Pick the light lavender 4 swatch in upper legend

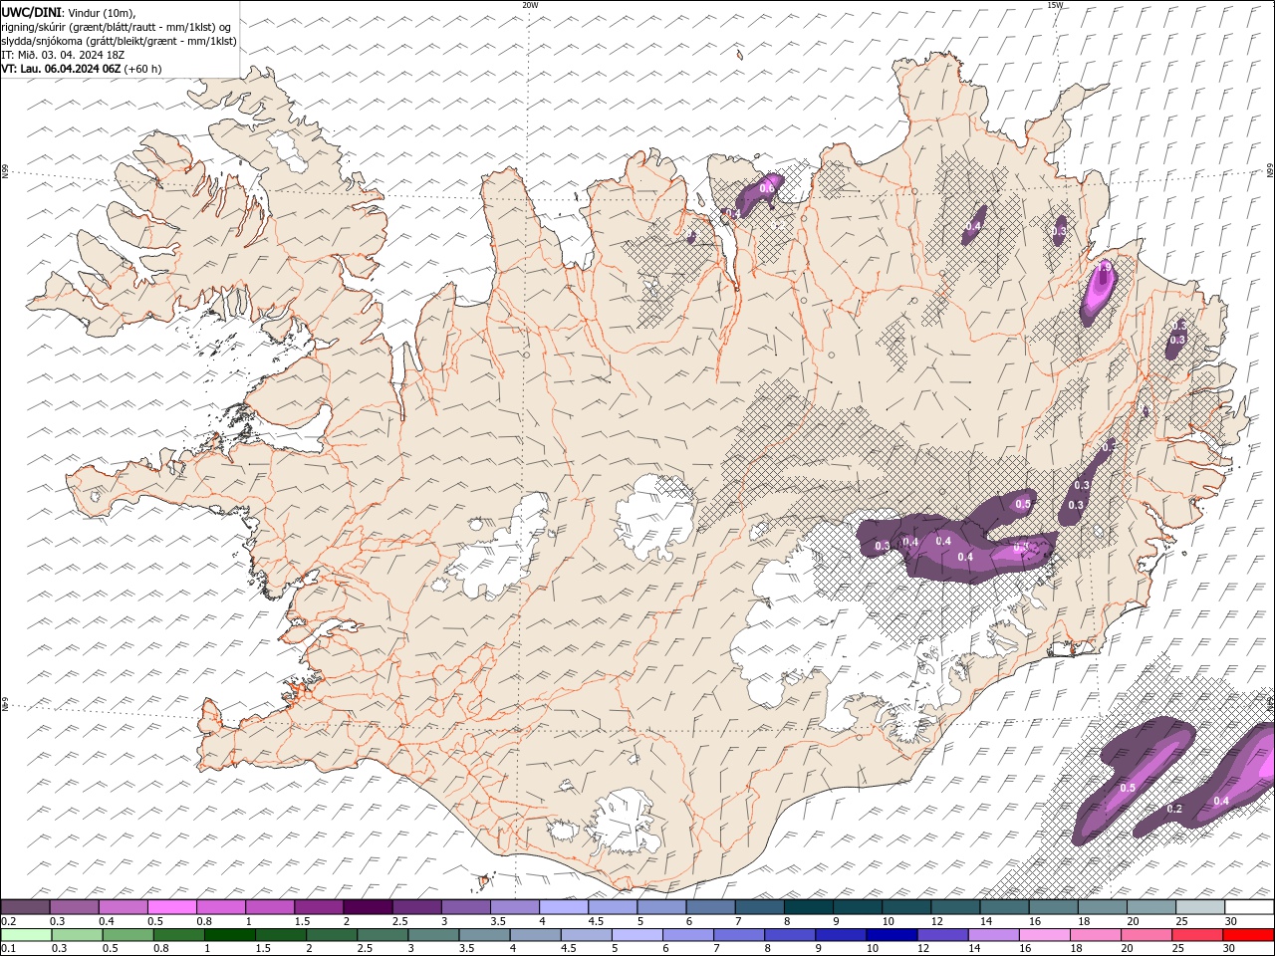tap(564, 907)
